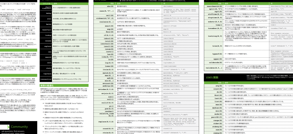This screenshot has height=134, width=293.
Task: Click the 'nullif(X,Y)' function name
Action: tap(108, 103)
